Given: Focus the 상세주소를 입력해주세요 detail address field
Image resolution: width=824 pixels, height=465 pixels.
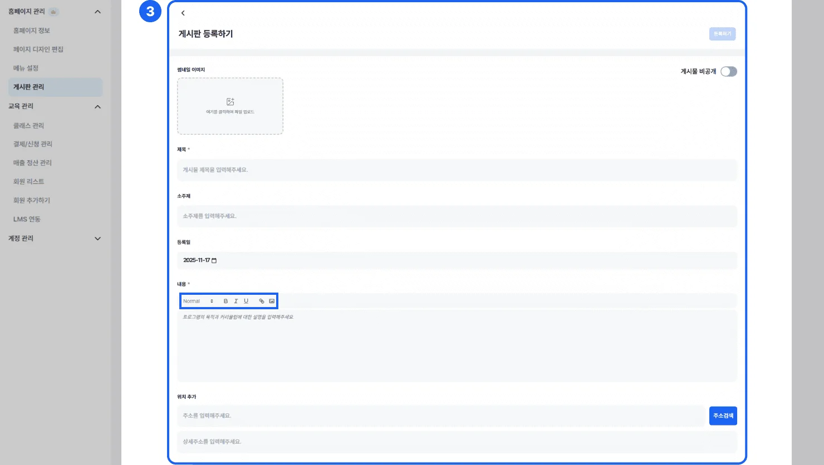Looking at the screenshot, I should [x=457, y=442].
